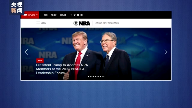Advance carousel with right arrow
This screenshot has width=192, height=108.
(166, 52)
